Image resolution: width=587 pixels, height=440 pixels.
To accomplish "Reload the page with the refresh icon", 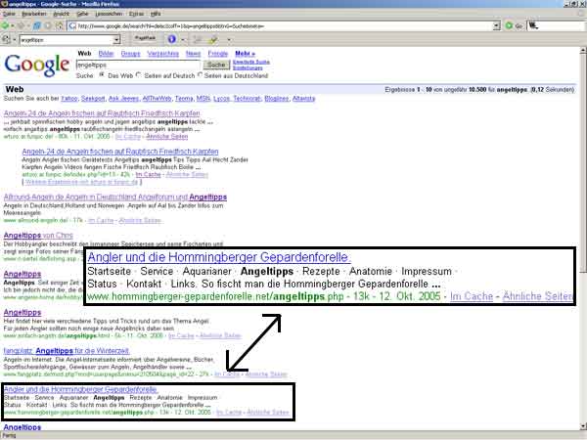I will coord(37,25).
